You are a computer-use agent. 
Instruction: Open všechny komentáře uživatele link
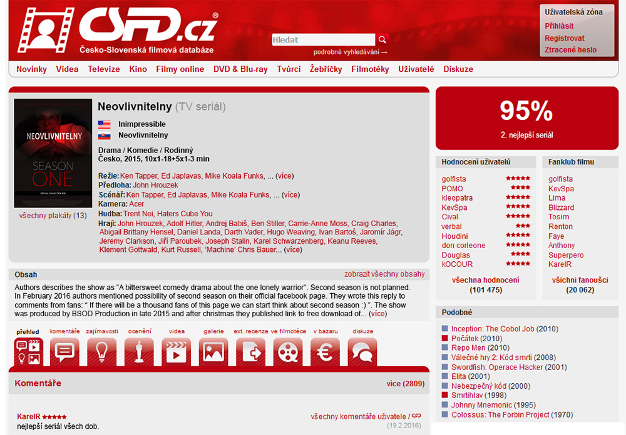pos(358,417)
